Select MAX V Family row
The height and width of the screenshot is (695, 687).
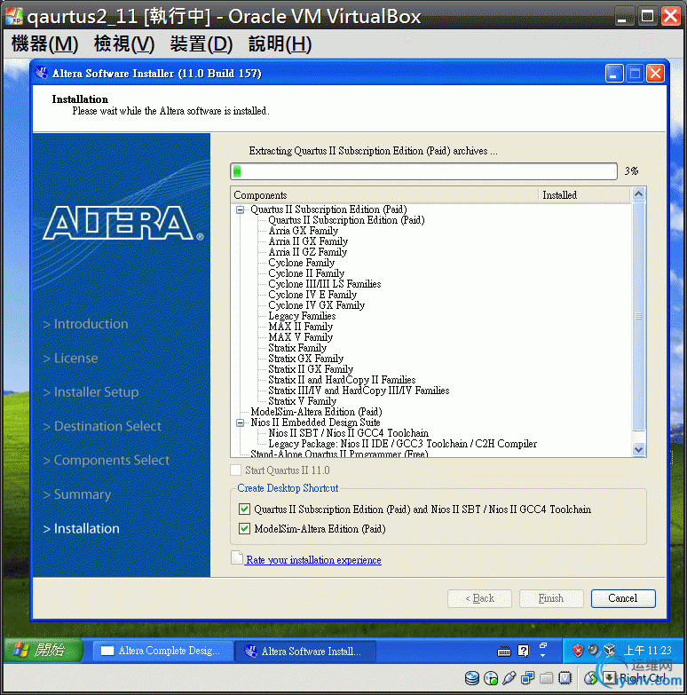coord(301,337)
